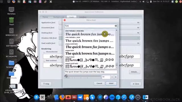Image resolution: width=182 pixels, height=102 pixels.
Task: Open the blue arrow-dots icon in dock
Action: 132,97
